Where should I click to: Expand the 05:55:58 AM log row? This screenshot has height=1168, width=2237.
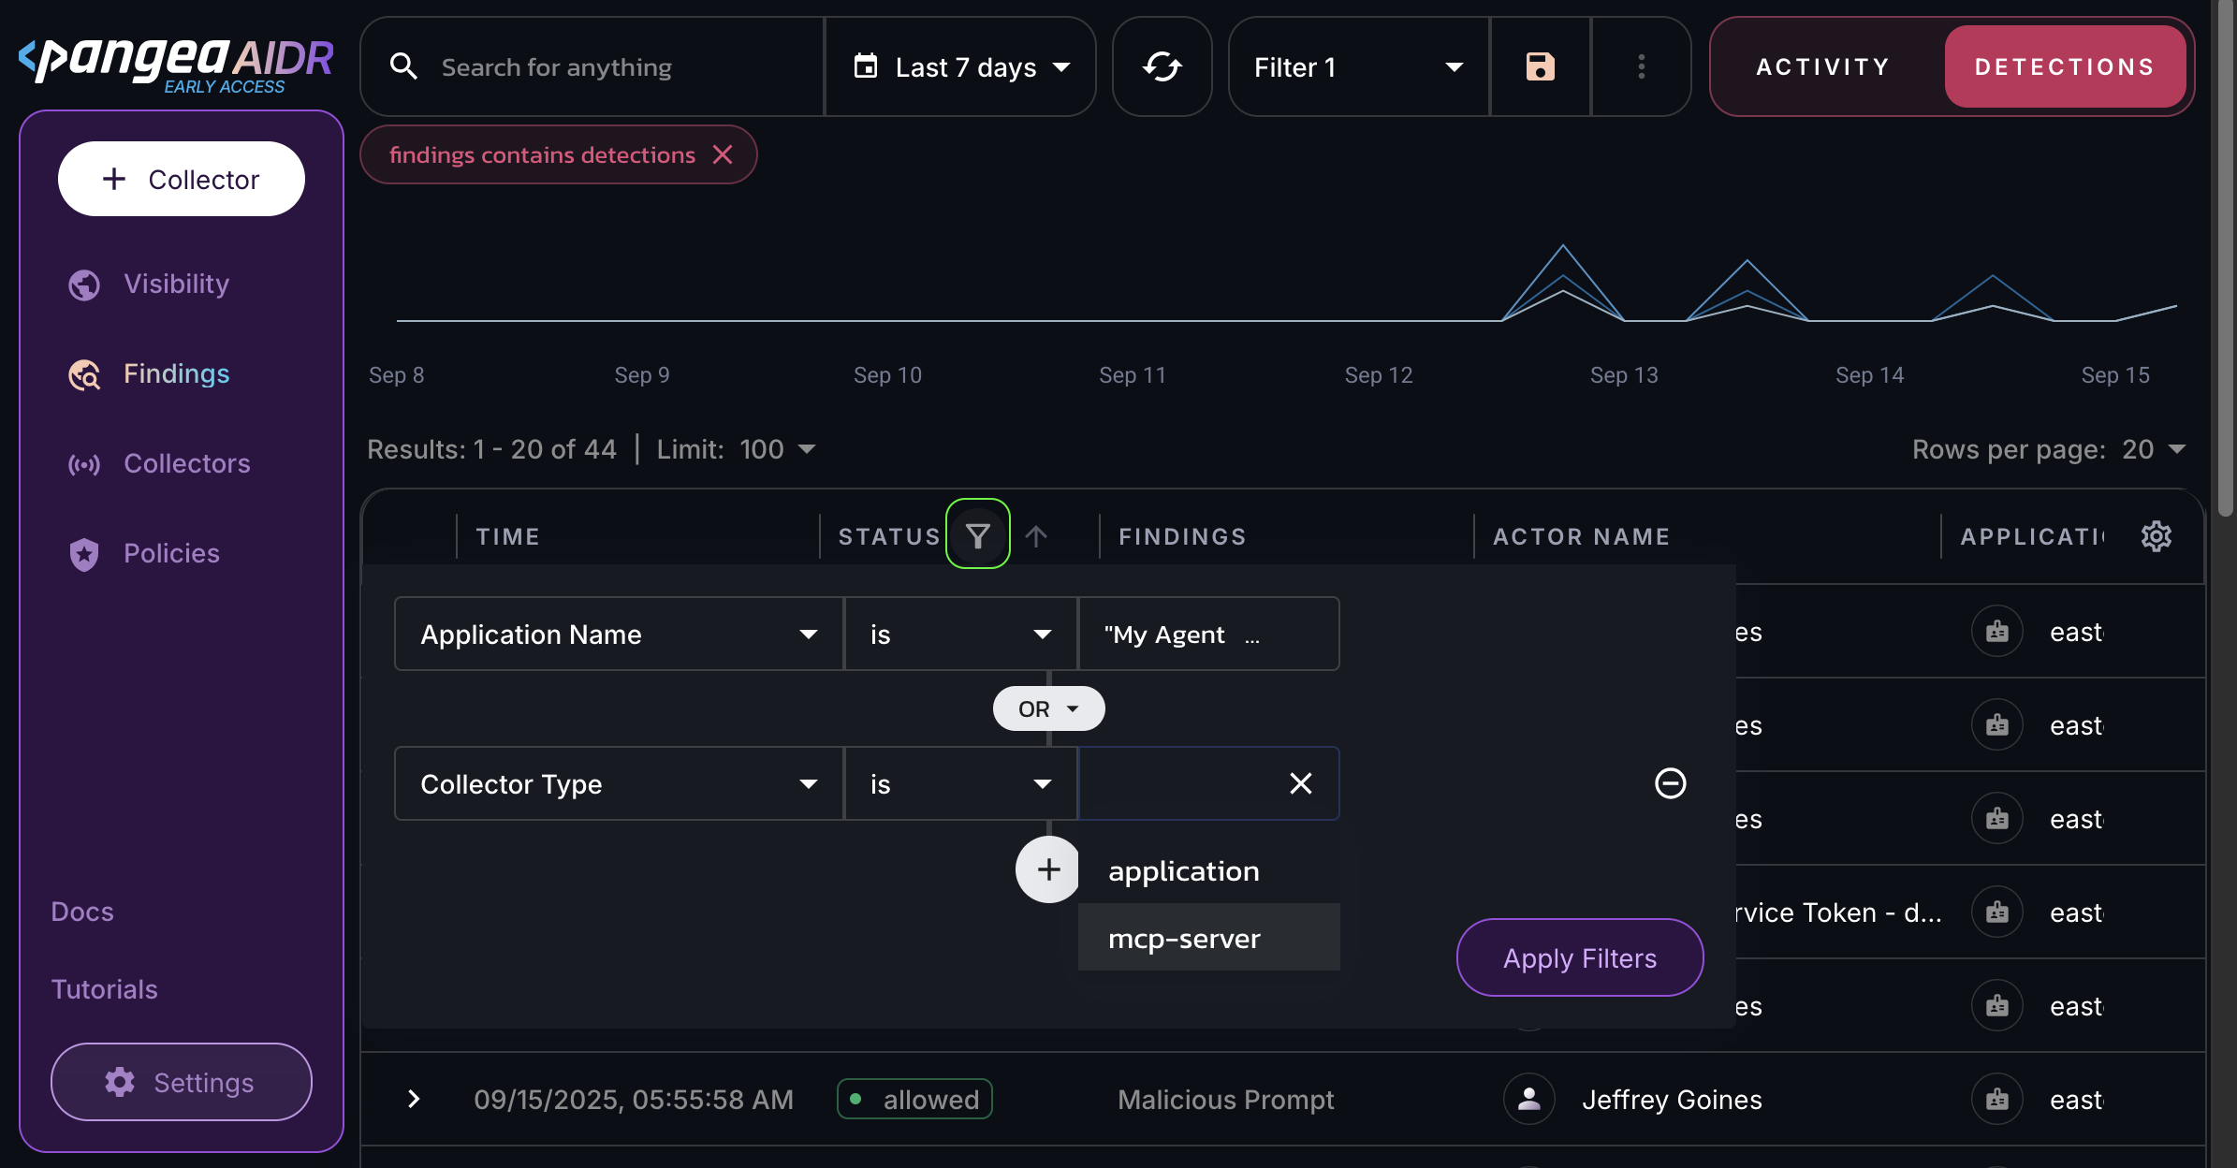coord(414,1099)
